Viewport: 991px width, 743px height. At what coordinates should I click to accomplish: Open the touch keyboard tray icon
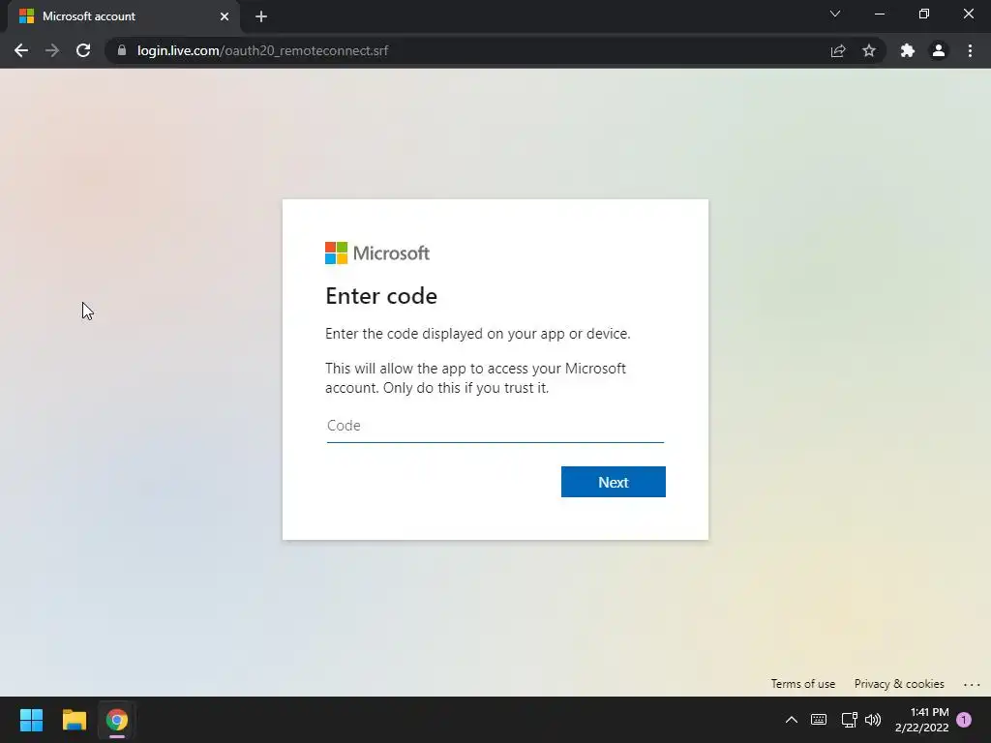pos(819,720)
